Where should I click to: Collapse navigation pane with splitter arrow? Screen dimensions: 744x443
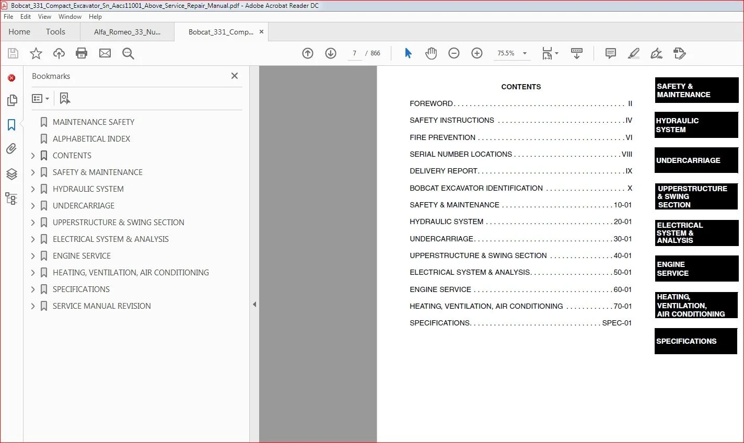254,304
